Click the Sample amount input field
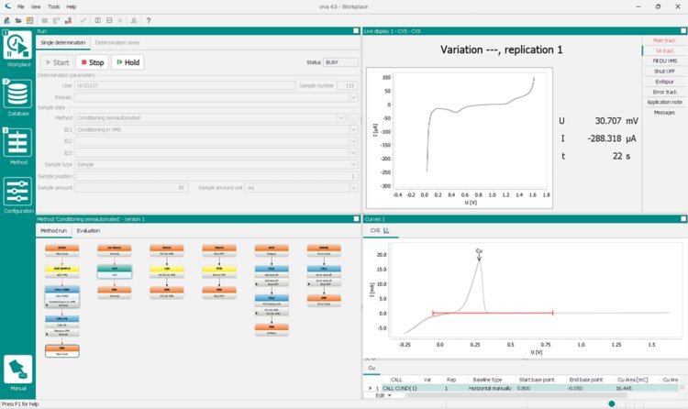688x409 pixels. tap(131, 187)
